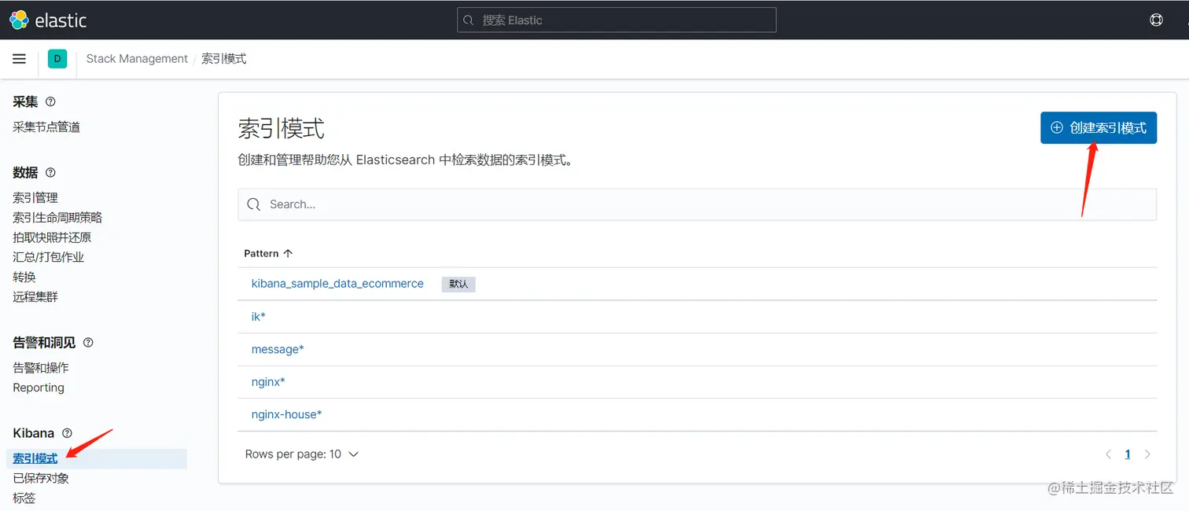Click the 创建索引模式 button
This screenshot has width=1189, height=511.
pos(1098,127)
